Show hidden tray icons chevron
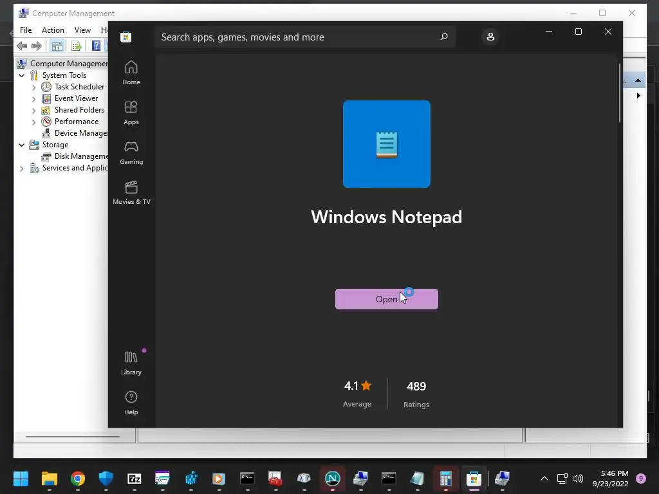This screenshot has width=659, height=494. pyautogui.click(x=544, y=479)
